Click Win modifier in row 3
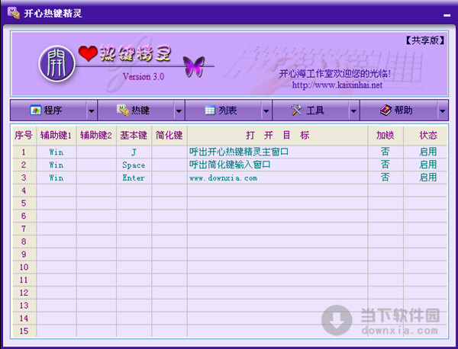This screenshot has width=458, height=349. 56,178
